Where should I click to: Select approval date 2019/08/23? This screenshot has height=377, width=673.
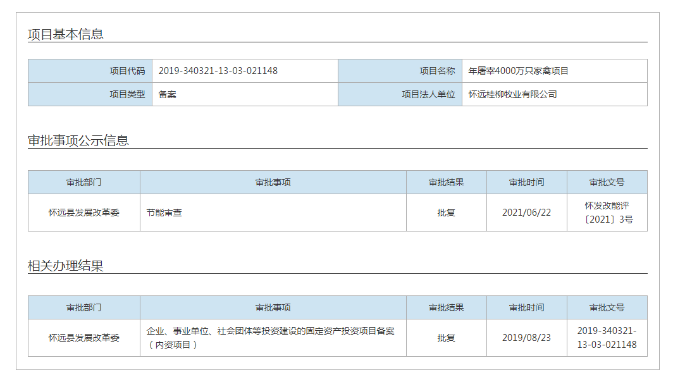[527, 338]
